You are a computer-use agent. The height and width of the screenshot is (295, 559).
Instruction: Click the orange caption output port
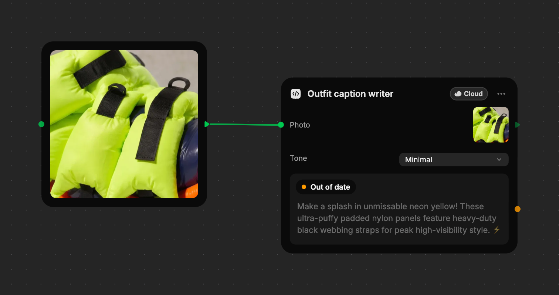pyautogui.click(x=518, y=209)
